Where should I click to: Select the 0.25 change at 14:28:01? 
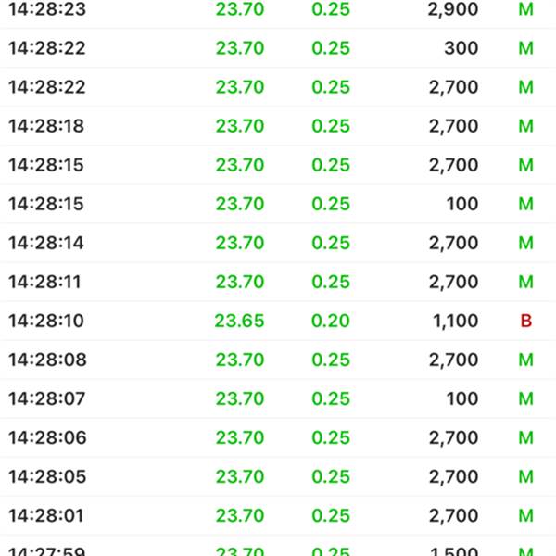point(331,515)
